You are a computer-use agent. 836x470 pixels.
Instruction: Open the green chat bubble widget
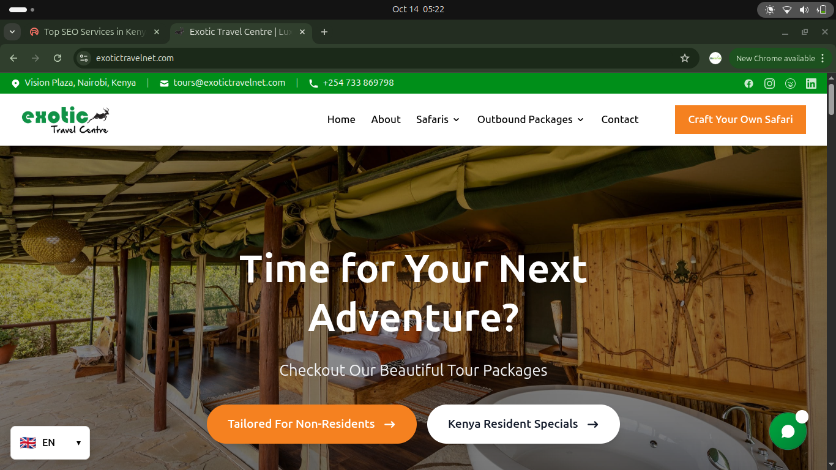pos(788,431)
